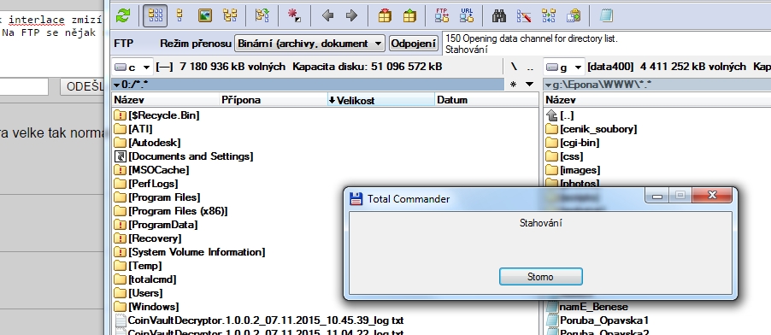Viewport: 771px width, 335px height.
Task: Open the URL new FTP connection icon
Action: [x=467, y=16]
